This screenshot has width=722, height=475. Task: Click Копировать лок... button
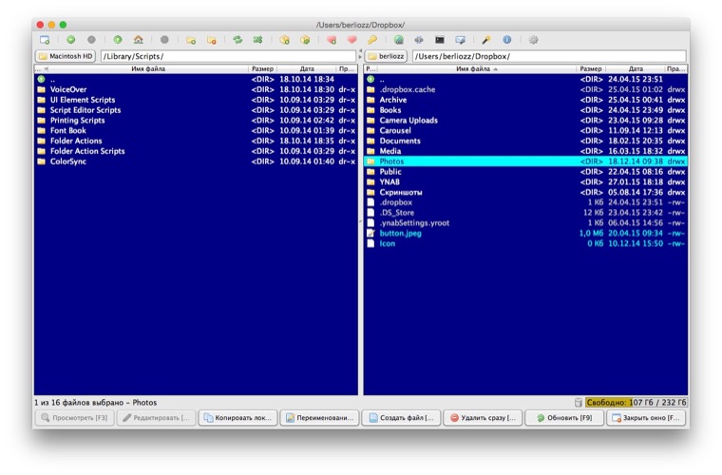click(238, 418)
